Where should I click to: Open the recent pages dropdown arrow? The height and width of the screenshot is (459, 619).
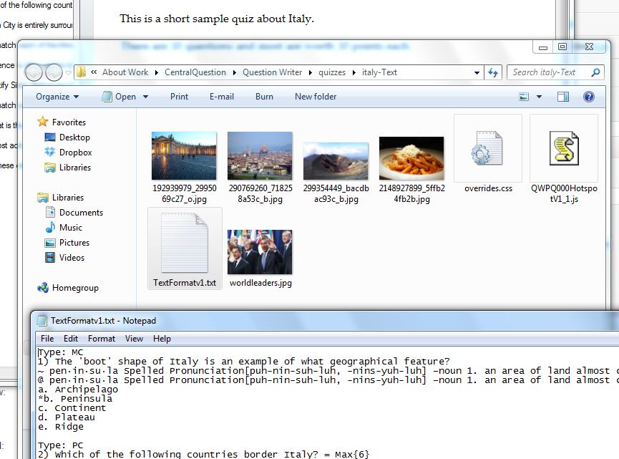click(x=68, y=73)
